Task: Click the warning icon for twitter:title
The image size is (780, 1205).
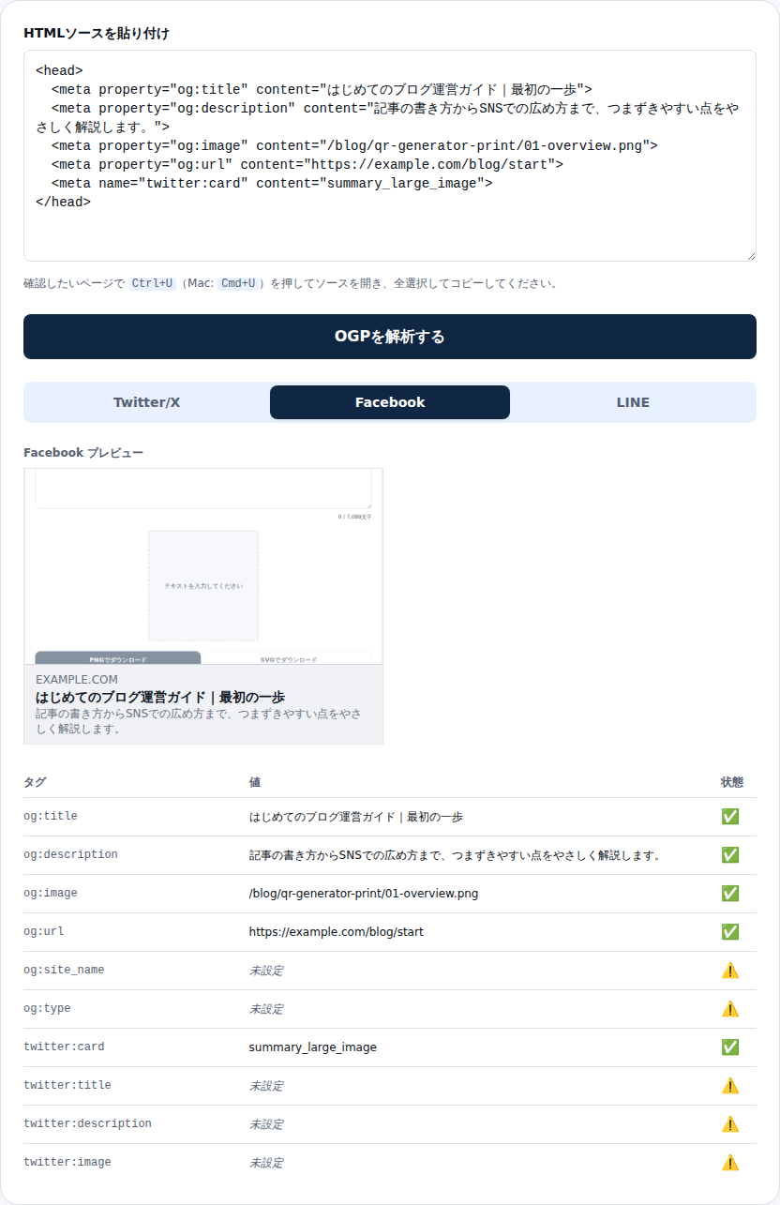Action: pos(730,1086)
